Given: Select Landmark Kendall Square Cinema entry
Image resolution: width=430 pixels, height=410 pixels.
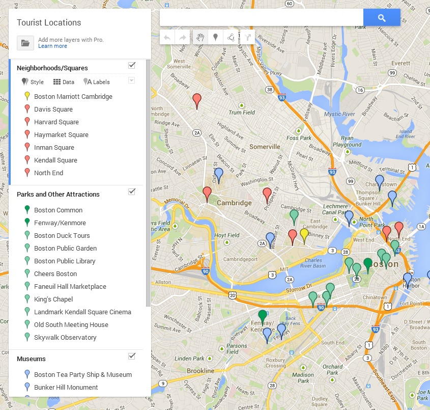Looking at the screenshot, I should pos(82,312).
